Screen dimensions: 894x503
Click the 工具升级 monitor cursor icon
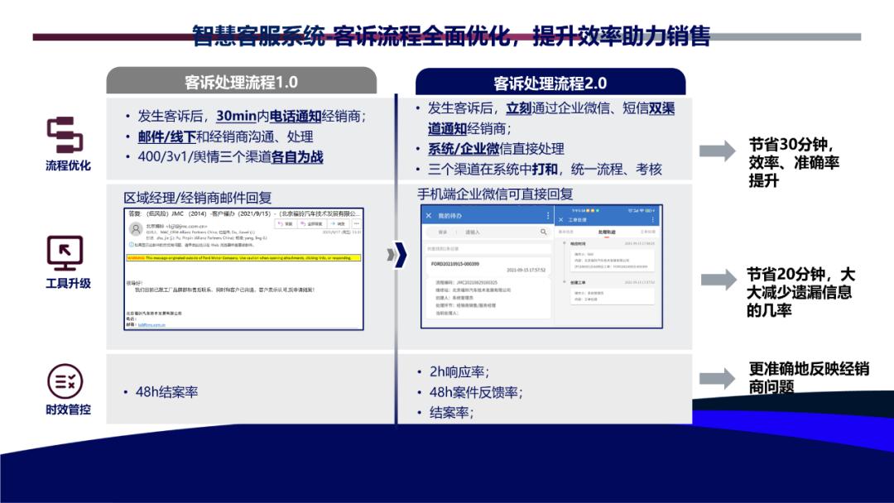[x=65, y=253]
